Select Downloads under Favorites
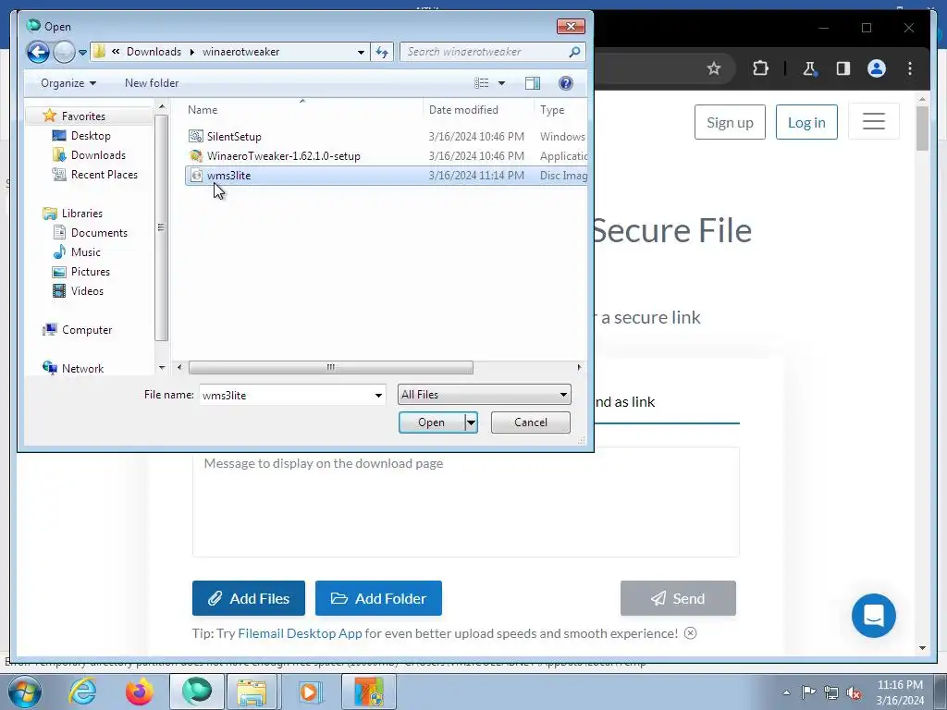947x710 pixels. (98, 155)
